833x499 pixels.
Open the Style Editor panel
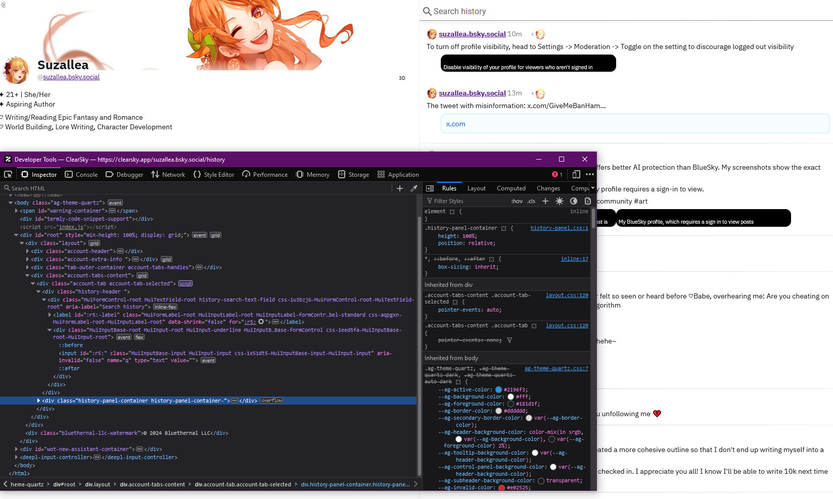coord(214,174)
